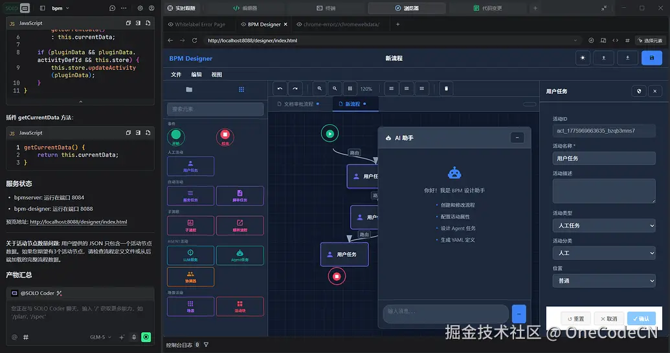The width and height of the screenshot is (670, 353).
Task: Select the bottom 用户任务 node on canvas
Action: pyautogui.click(x=344, y=254)
